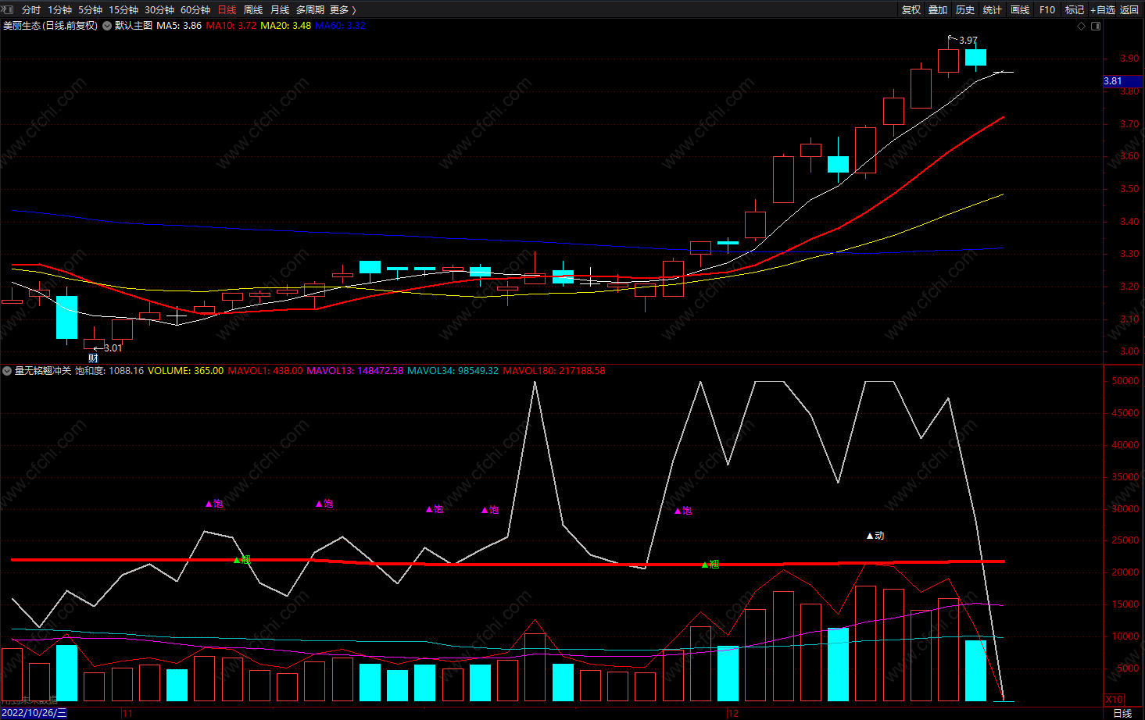Viewport: 1145px width, 720px height.
Task: Click the 财 finance marker below the 3.01 low
Action: point(93,358)
